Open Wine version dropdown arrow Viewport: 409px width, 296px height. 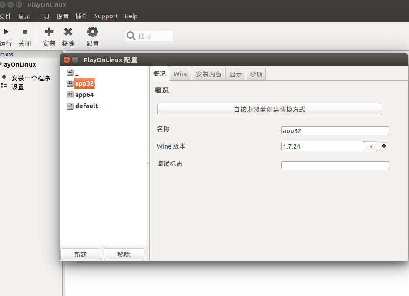[x=371, y=146]
